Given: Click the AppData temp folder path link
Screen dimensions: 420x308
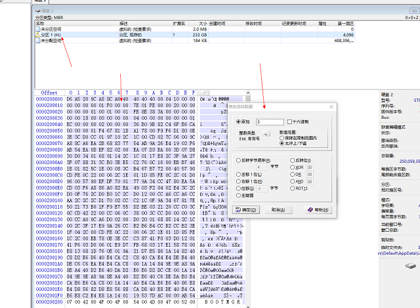Looking at the screenshot, I should (x=399, y=253).
